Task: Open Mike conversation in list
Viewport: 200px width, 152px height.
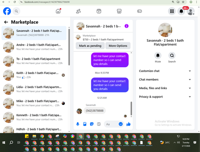Action: coord(34,103)
